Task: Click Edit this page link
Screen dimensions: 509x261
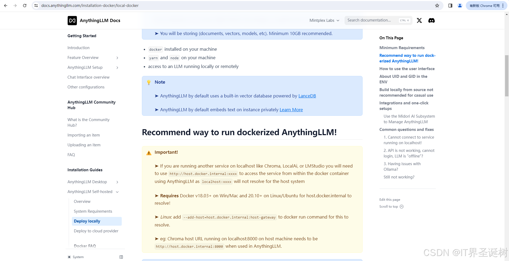Action: coord(390,200)
